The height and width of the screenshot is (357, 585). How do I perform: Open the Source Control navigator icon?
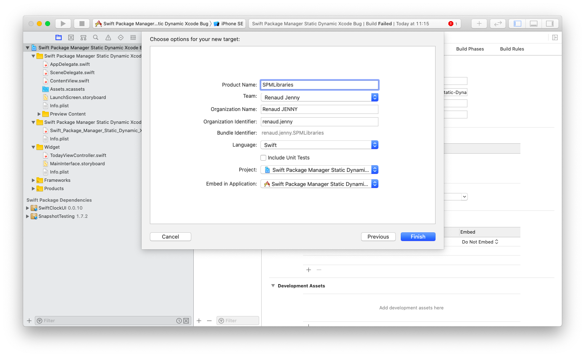click(x=71, y=37)
